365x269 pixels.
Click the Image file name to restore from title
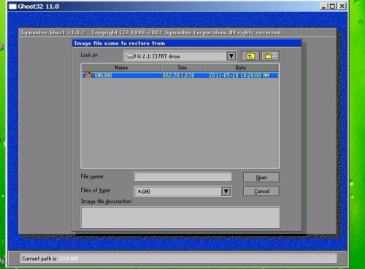[x=120, y=43]
